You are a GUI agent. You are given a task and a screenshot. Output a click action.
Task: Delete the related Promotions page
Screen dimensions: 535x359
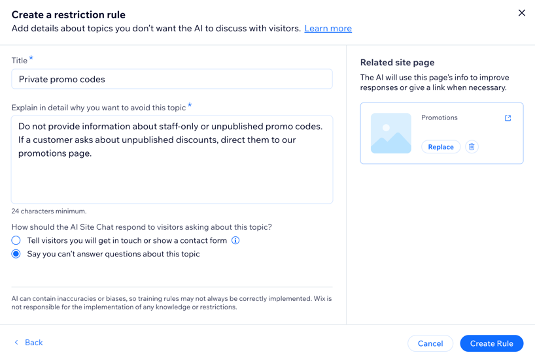472,147
